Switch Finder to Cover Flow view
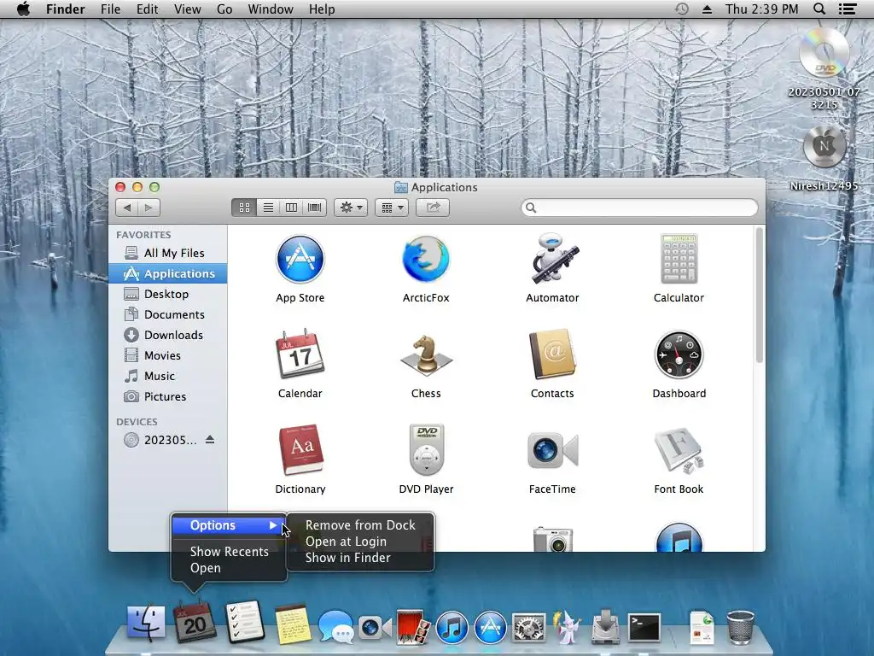The width and height of the screenshot is (874, 656). click(x=314, y=208)
